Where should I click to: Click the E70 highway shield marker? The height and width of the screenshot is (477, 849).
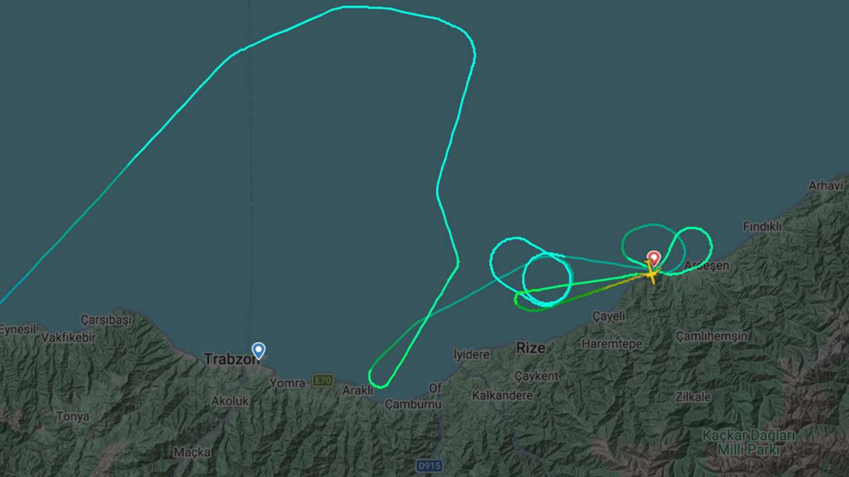pyautogui.click(x=323, y=380)
